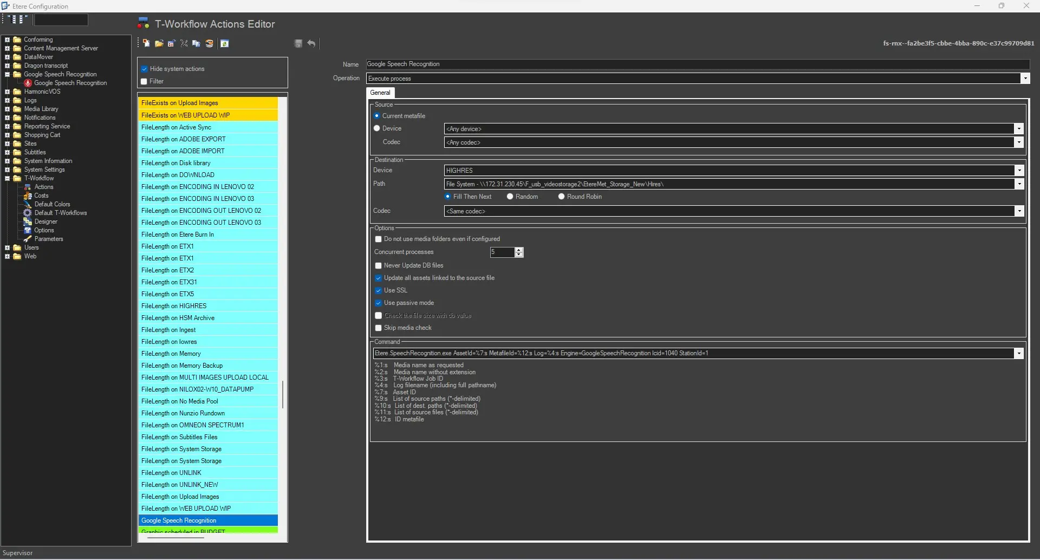The height and width of the screenshot is (560, 1040).
Task: Click the delete X toolbar icon
Action: click(x=184, y=43)
